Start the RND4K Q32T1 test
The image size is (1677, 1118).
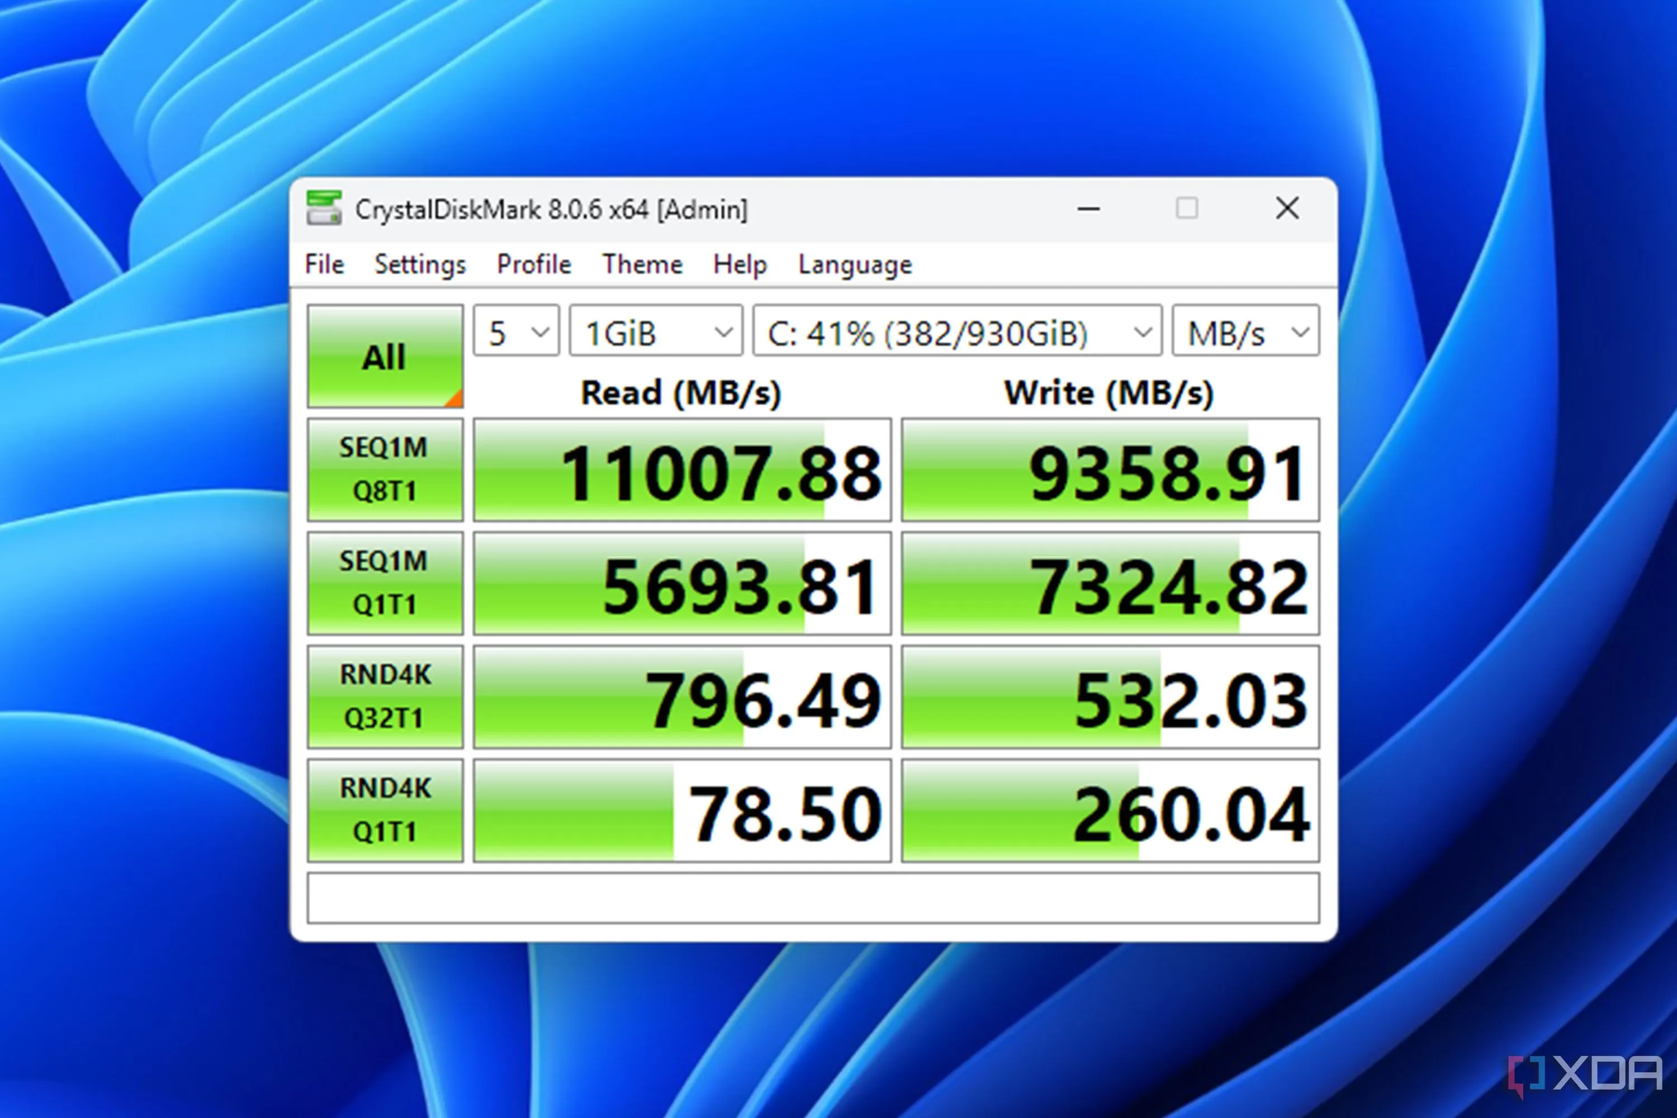coord(385,696)
